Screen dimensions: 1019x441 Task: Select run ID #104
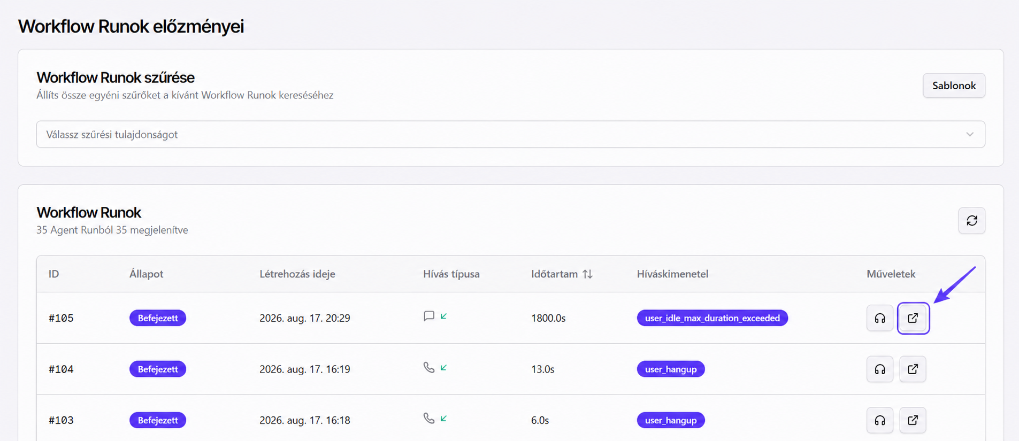click(x=61, y=369)
